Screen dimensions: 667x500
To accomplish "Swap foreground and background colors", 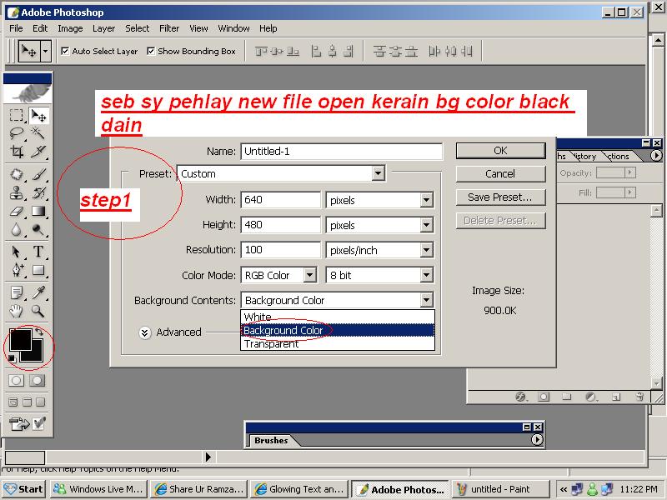I will coord(39,331).
